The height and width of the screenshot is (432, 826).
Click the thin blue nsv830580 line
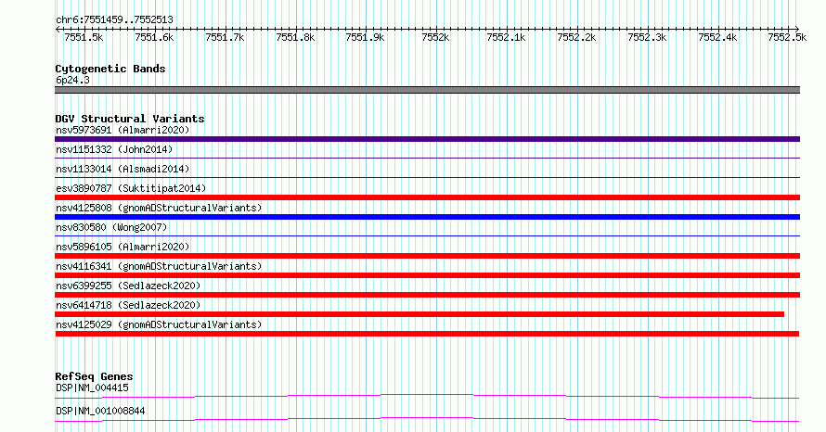tap(427, 235)
